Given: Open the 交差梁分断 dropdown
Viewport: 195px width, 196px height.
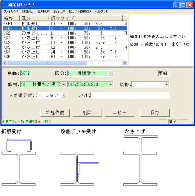Looking at the screenshot, I should click(64, 95).
